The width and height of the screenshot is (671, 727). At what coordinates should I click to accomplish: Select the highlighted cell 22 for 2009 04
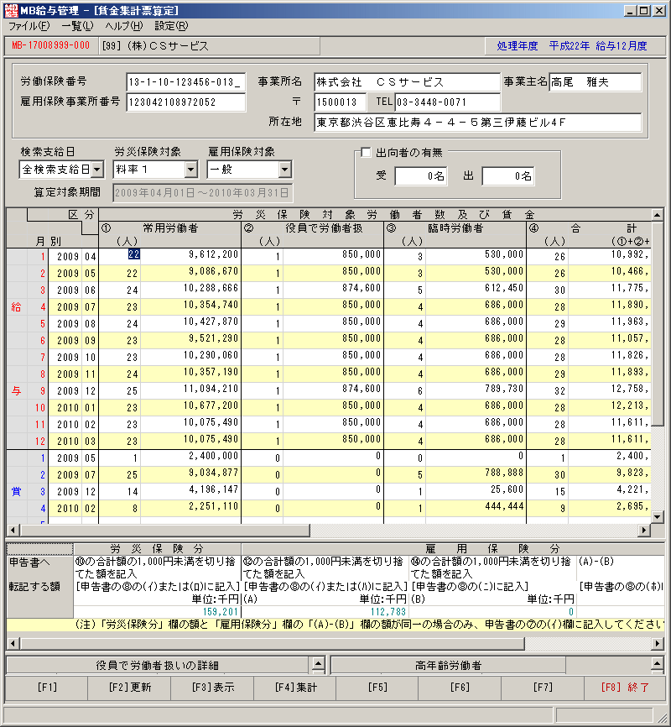[x=120, y=255]
